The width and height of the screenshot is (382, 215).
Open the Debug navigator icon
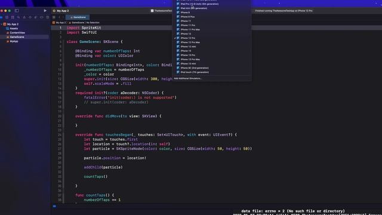tap(36, 17)
